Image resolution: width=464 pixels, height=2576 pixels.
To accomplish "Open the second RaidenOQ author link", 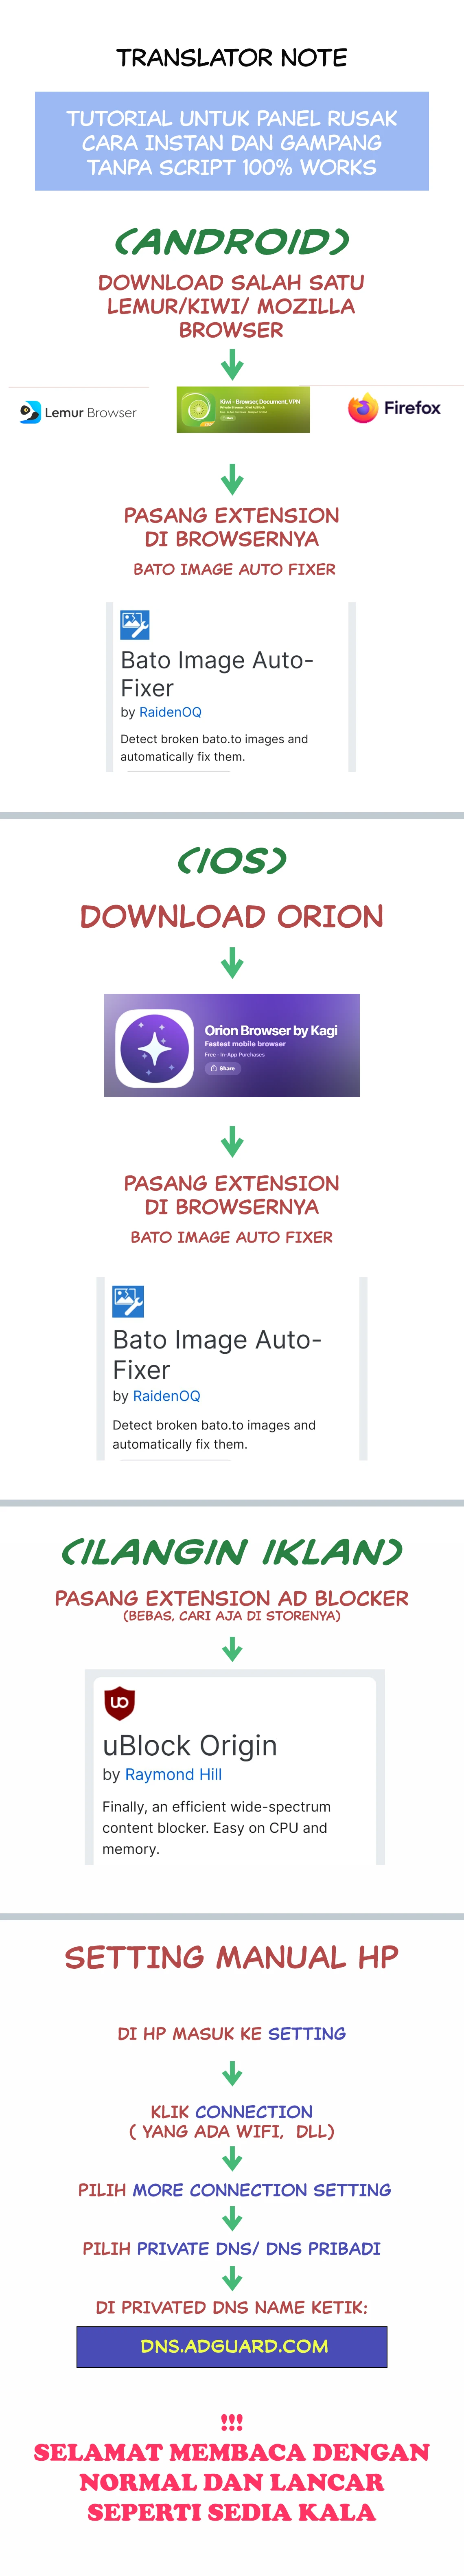I will click(x=166, y=1396).
